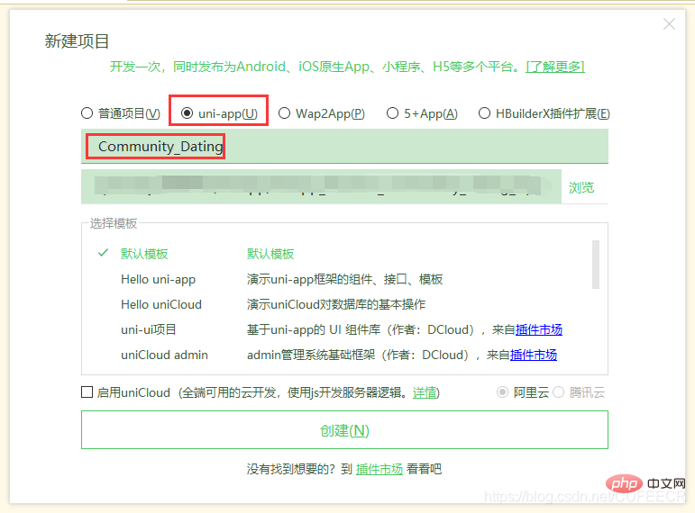This screenshot has width=695, height=513.
Task: Open 插件市场 link at dialog bottom
Action: [379, 469]
